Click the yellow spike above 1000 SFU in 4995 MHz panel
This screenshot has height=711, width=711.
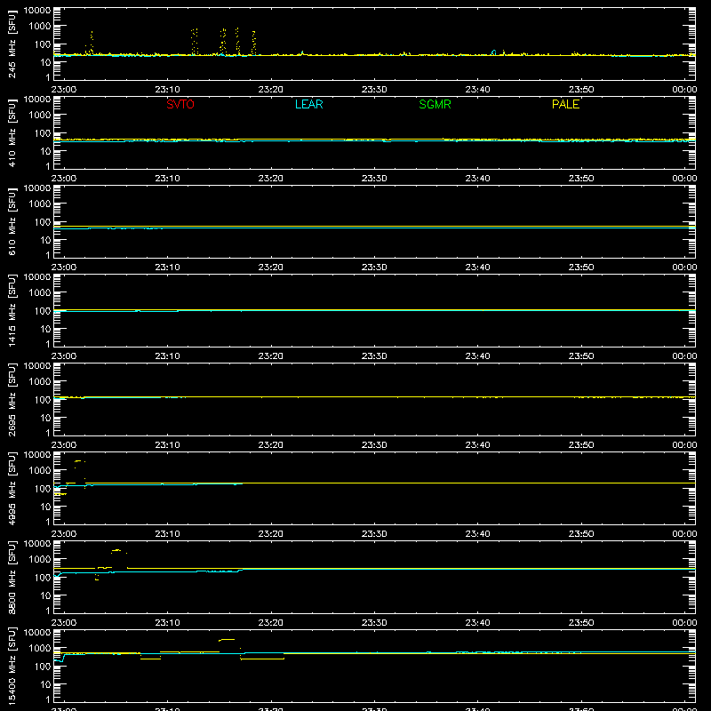(79, 461)
